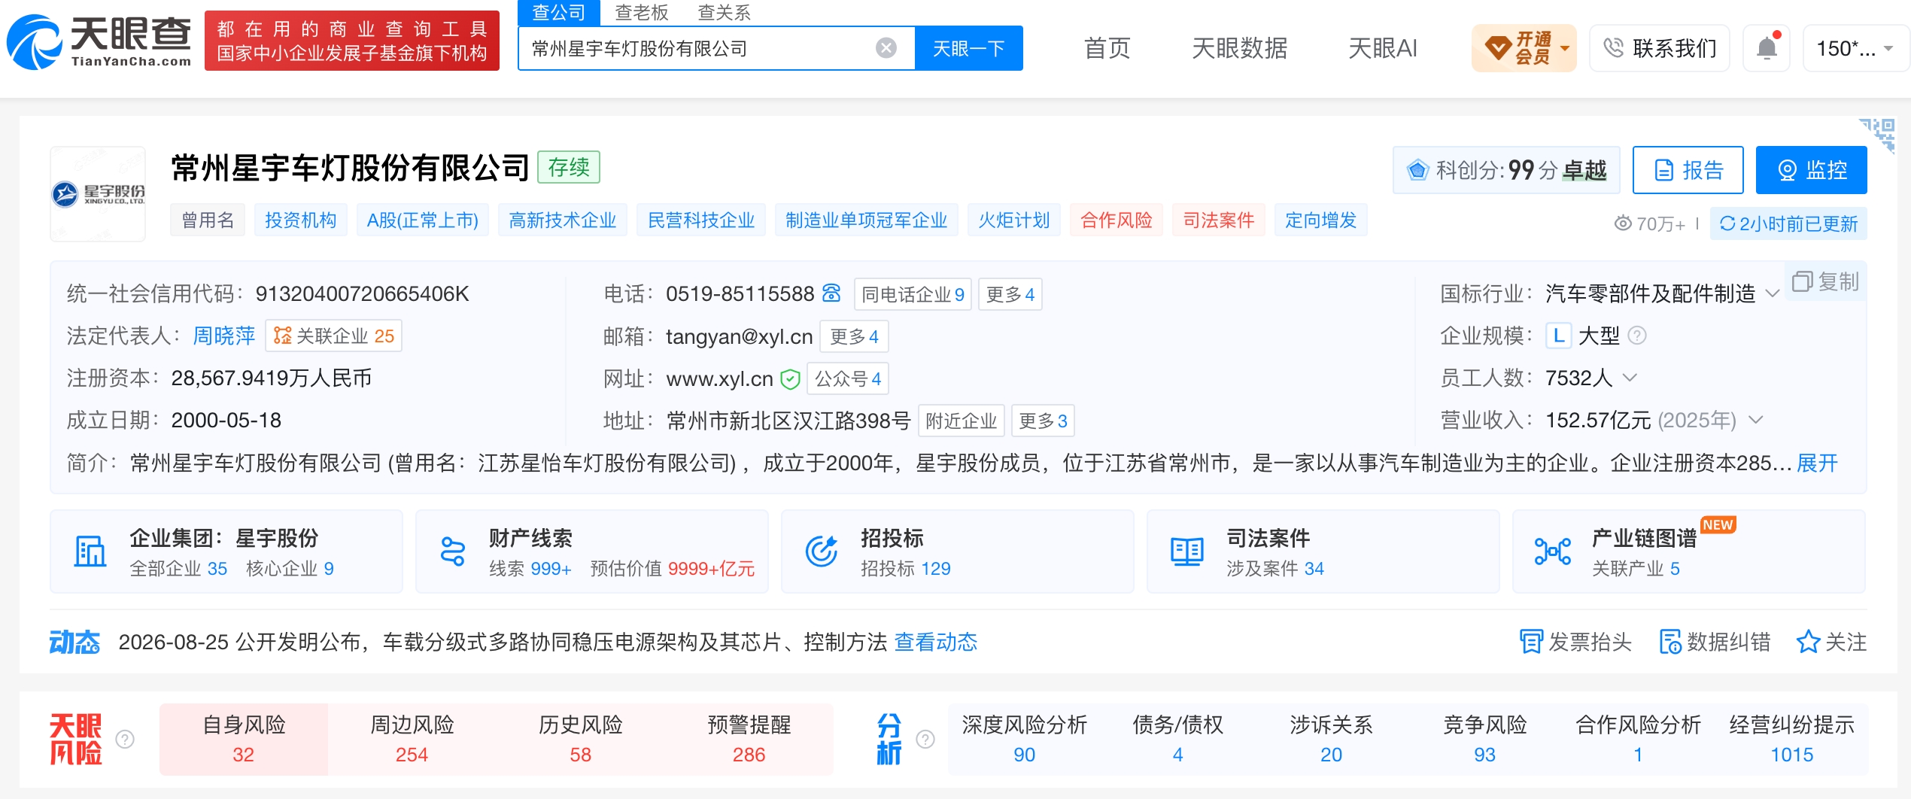1911x799 pixels.
Task: Click the help icon beside 分析
Action: (925, 739)
